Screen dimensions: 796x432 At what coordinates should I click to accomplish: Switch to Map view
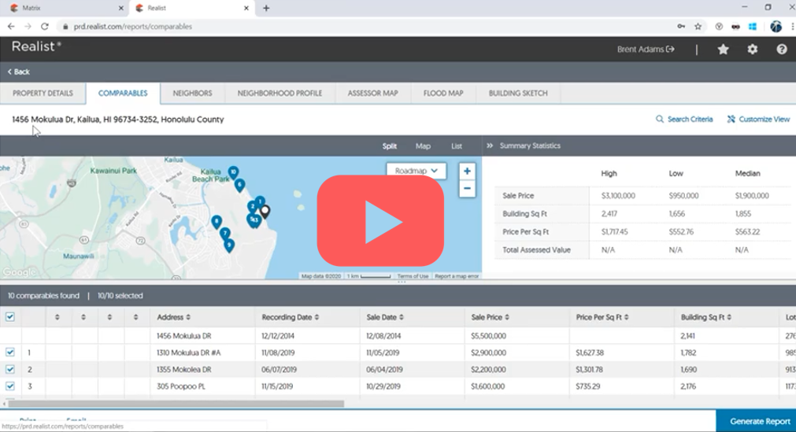(423, 146)
